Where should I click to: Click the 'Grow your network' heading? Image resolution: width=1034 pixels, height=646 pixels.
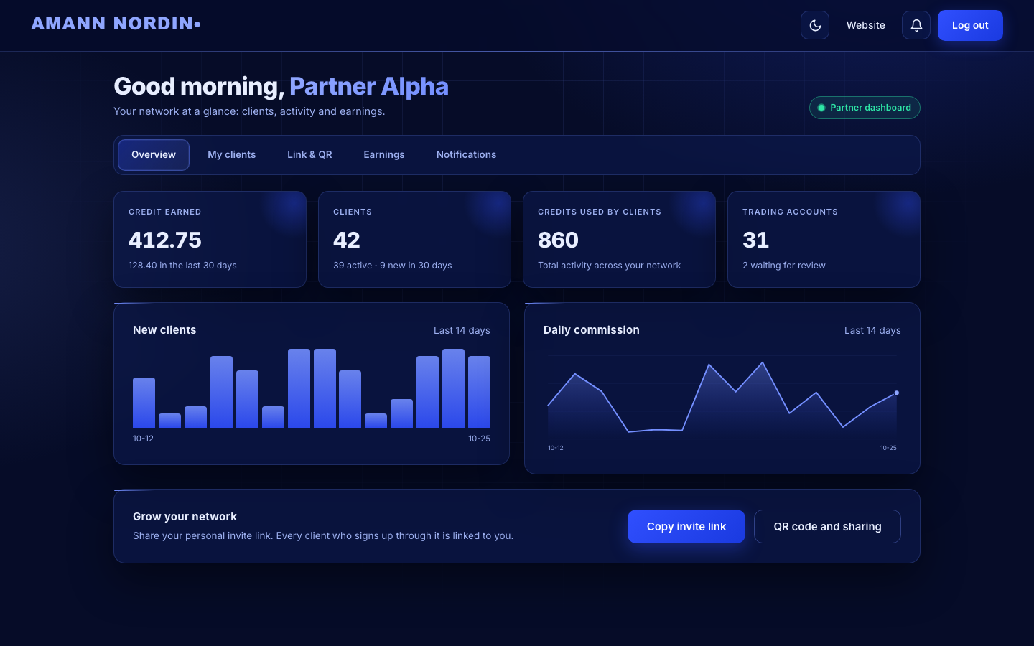click(x=185, y=517)
